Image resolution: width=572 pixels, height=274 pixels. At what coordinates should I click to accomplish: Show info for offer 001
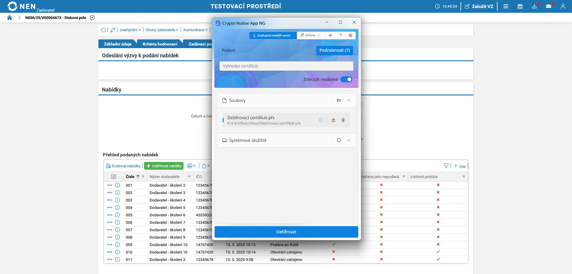tap(117, 185)
